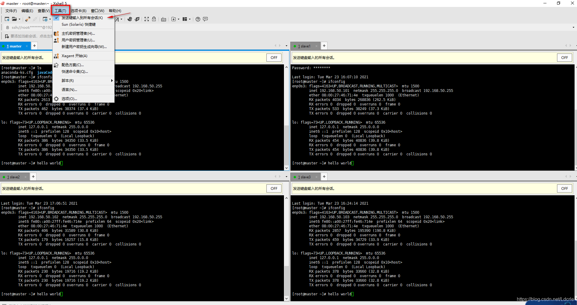Turn OFF broadcast input in slave2 pane
This screenshot has height=305, width=577.
[274, 189]
